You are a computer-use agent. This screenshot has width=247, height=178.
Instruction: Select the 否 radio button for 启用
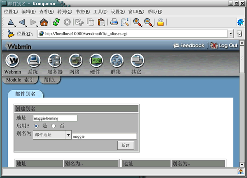(x=54, y=126)
